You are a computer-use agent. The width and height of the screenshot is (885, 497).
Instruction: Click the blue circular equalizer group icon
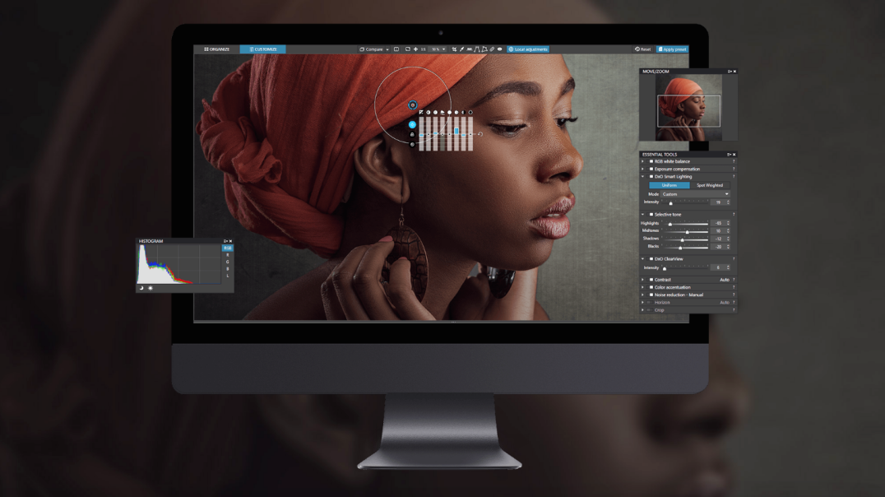point(412,124)
